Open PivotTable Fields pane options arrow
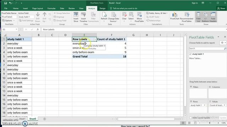227x127 pixels. (x=218, y=37)
